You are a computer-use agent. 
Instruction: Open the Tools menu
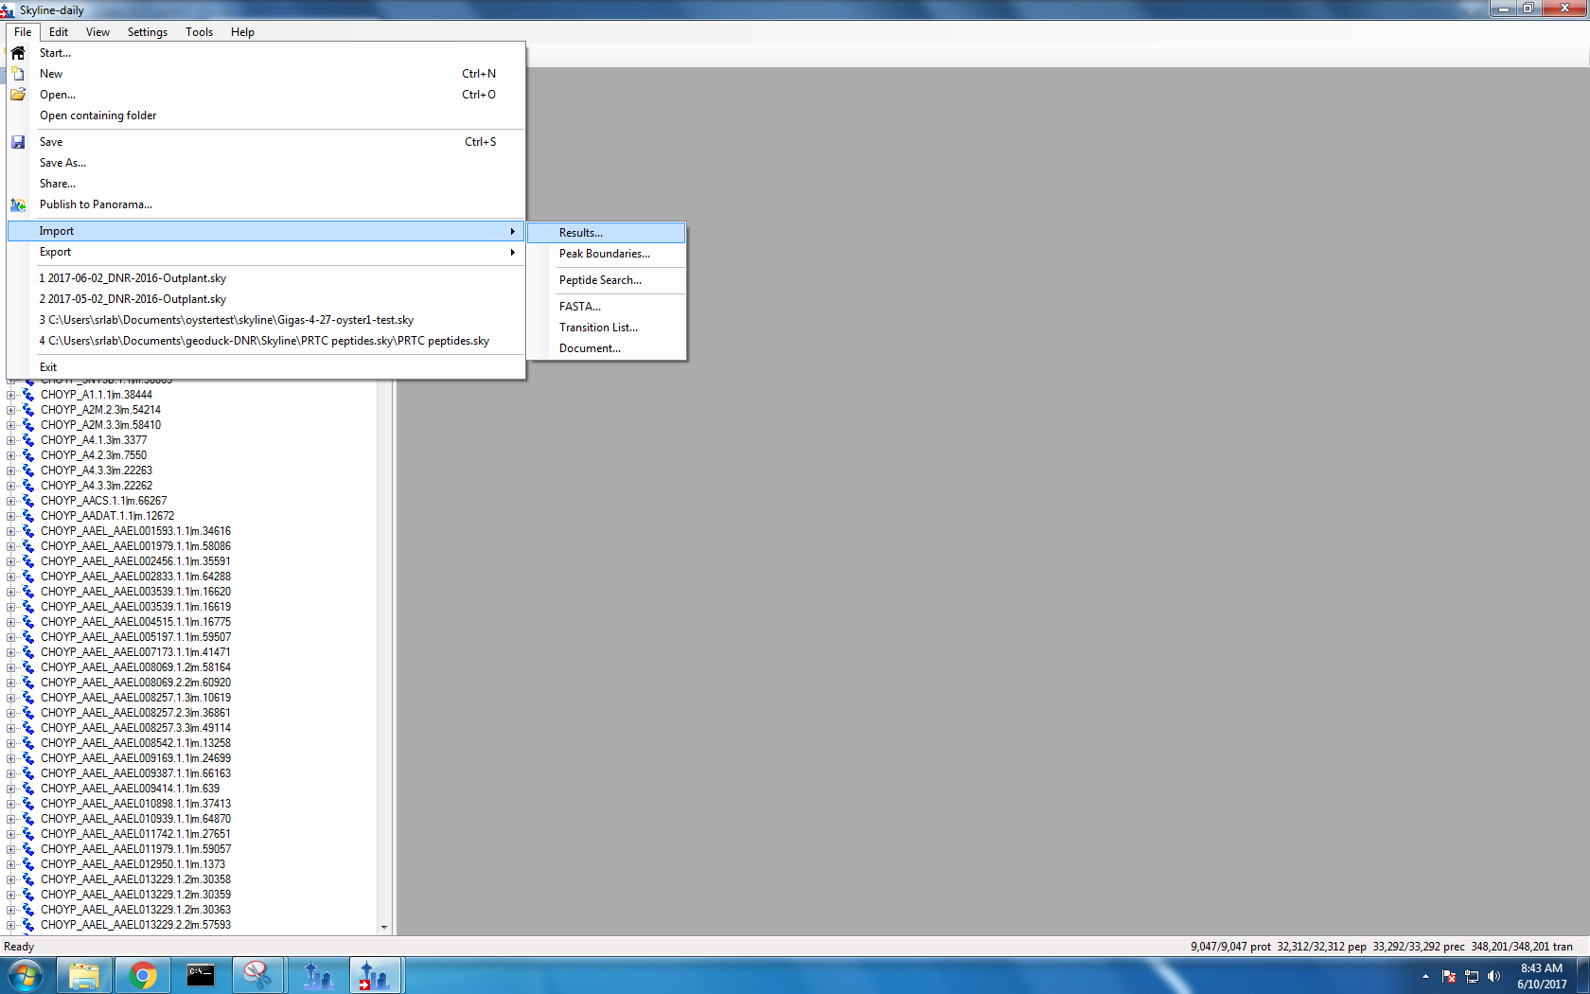click(x=199, y=32)
